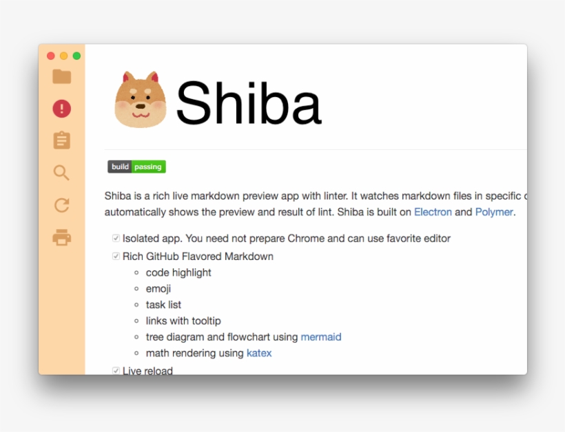Click the Shiba dog logo image
The height and width of the screenshot is (432, 565).
[141, 100]
